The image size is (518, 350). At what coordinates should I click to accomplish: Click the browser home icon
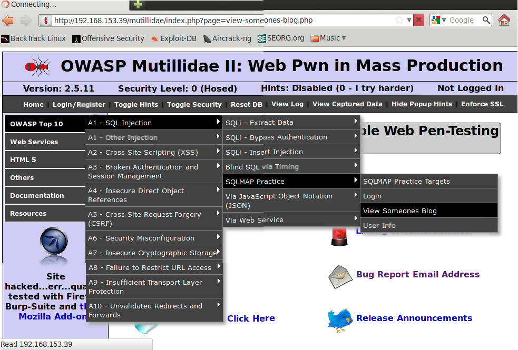tap(504, 21)
